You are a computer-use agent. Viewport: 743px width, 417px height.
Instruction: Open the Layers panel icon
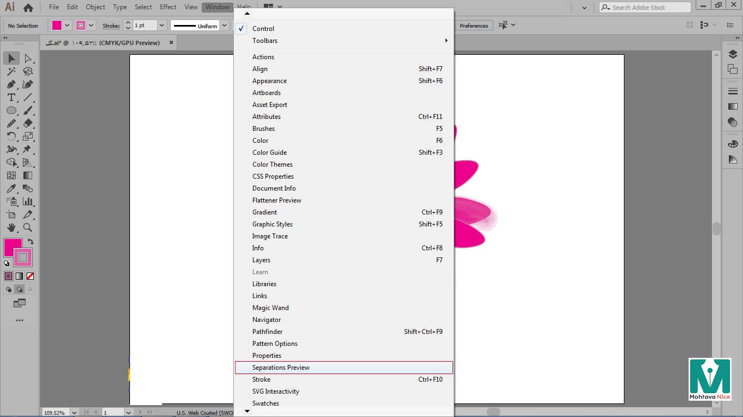[x=733, y=54]
